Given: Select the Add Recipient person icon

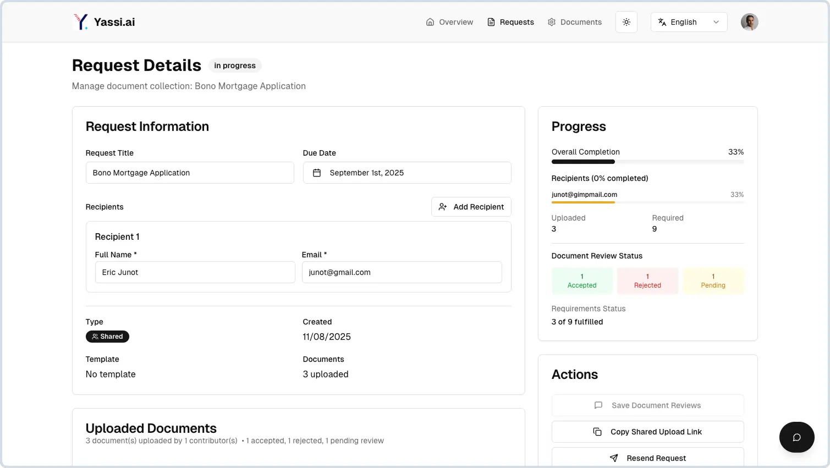Looking at the screenshot, I should [x=443, y=207].
